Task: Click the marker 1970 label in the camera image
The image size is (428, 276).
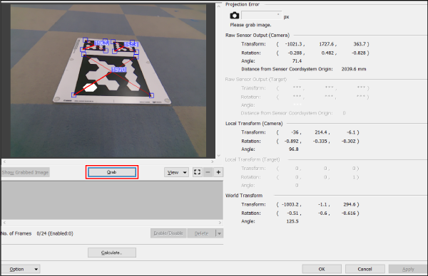Action: 118,70
